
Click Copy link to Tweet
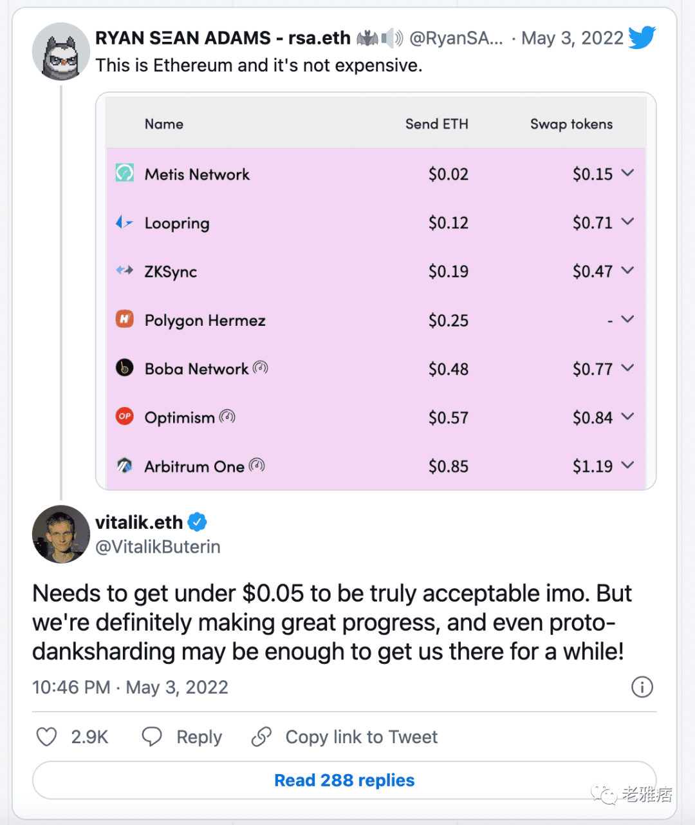pyautogui.click(x=362, y=737)
